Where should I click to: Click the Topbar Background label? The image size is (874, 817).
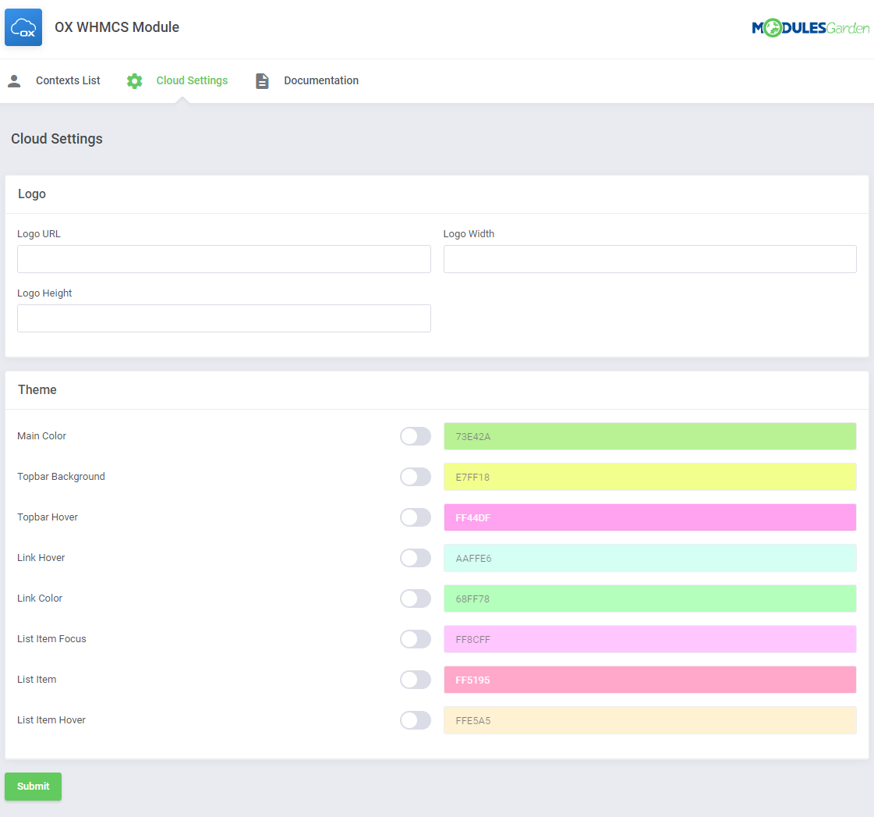click(62, 477)
